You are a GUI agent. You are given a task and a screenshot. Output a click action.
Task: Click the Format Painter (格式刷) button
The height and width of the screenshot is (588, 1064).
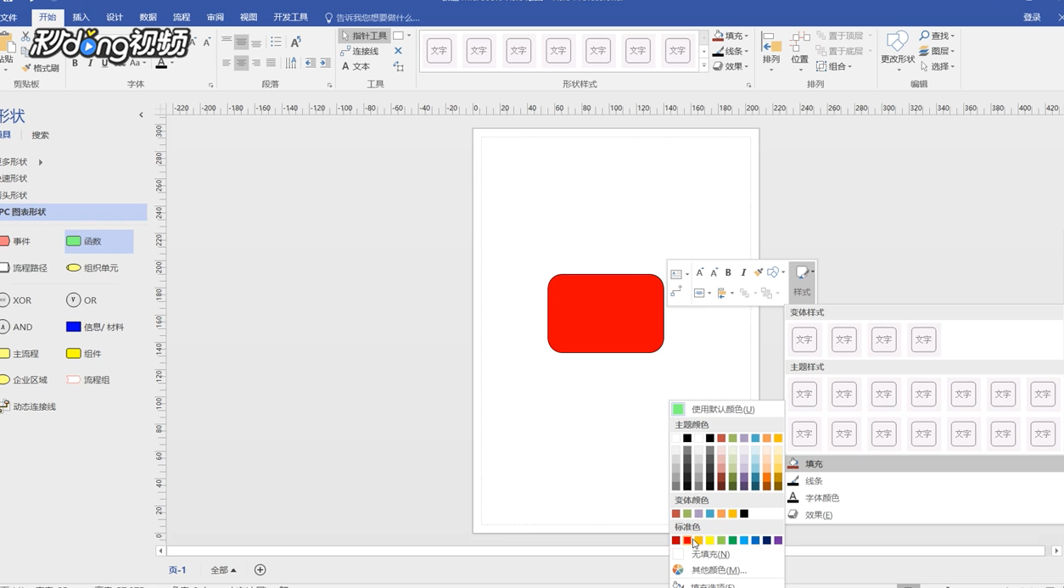coord(41,68)
